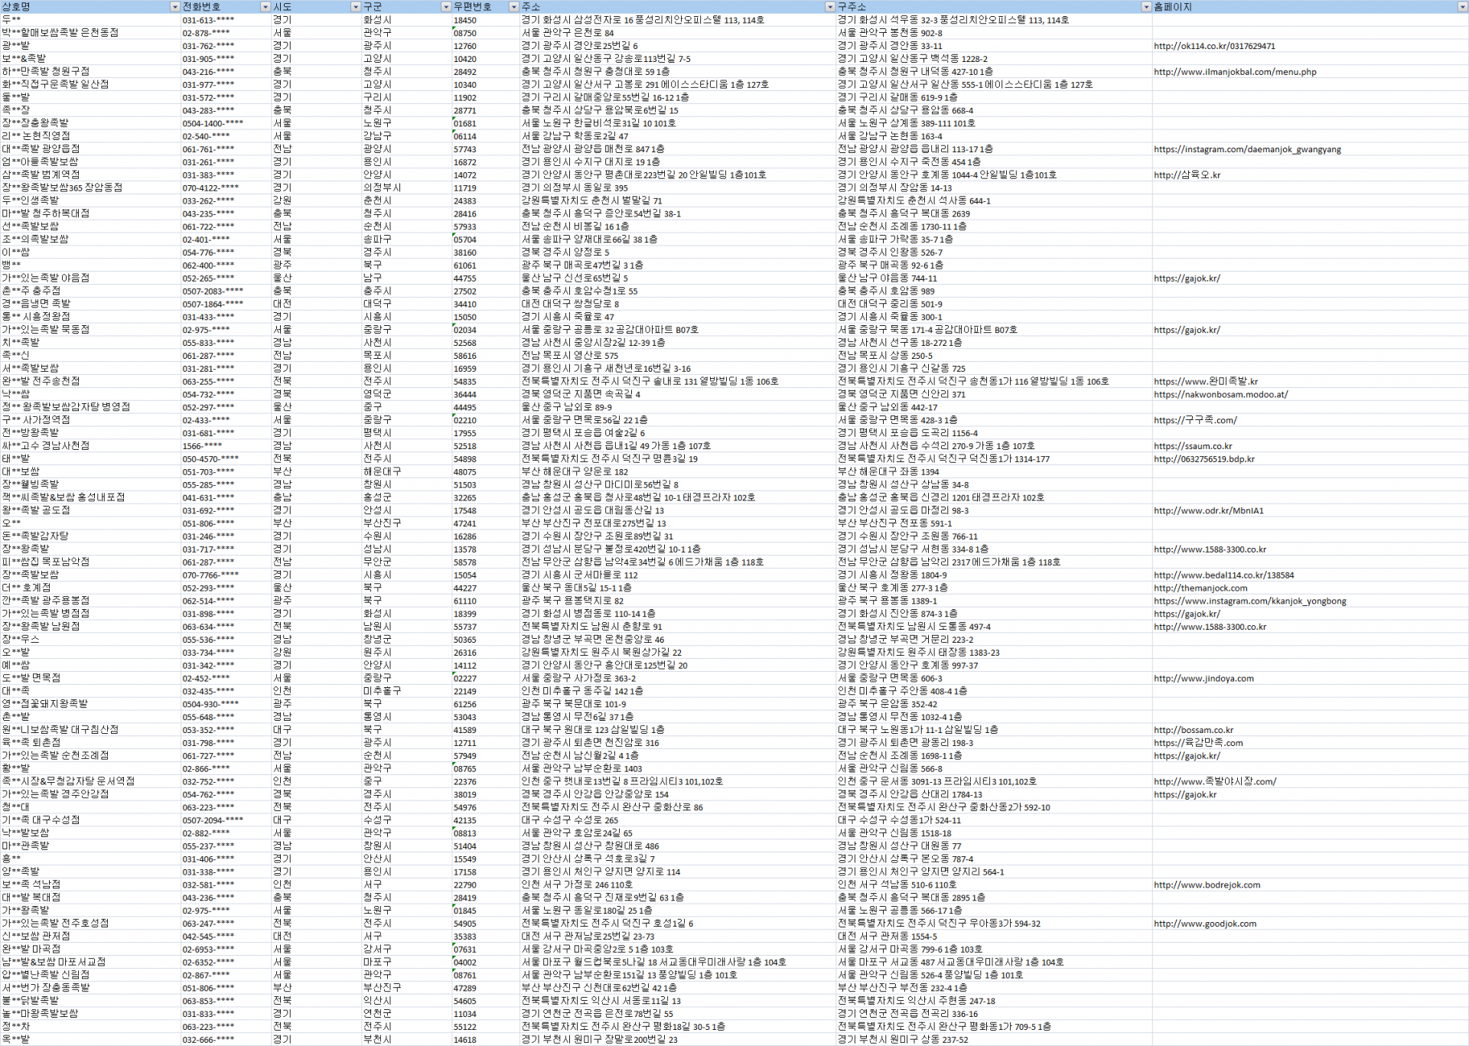Open the 구군 column filter dropdown

(x=445, y=6)
